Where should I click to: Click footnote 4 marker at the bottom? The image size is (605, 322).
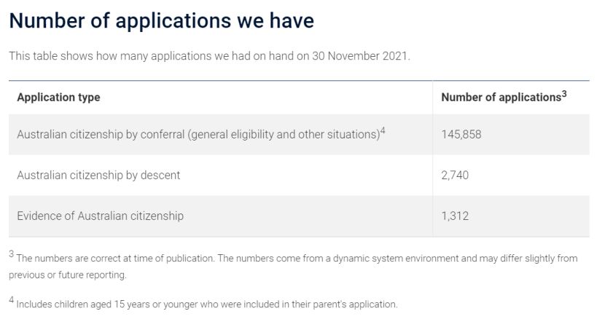pyautogui.click(x=12, y=300)
